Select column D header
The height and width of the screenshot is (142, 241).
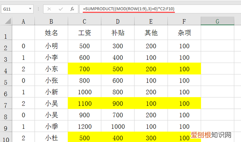(x=118, y=21)
